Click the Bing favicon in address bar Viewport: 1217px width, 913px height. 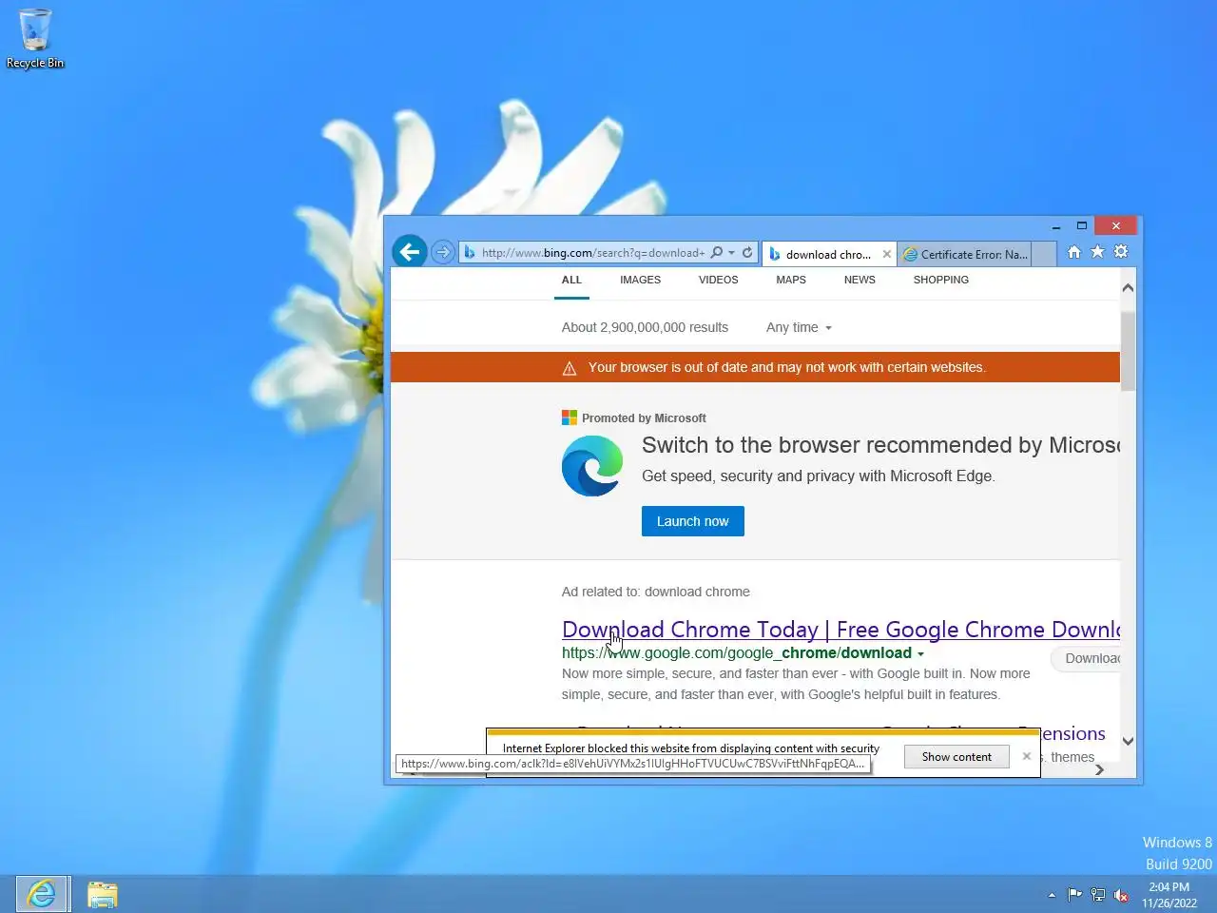pyautogui.click(x=470, y=253)
